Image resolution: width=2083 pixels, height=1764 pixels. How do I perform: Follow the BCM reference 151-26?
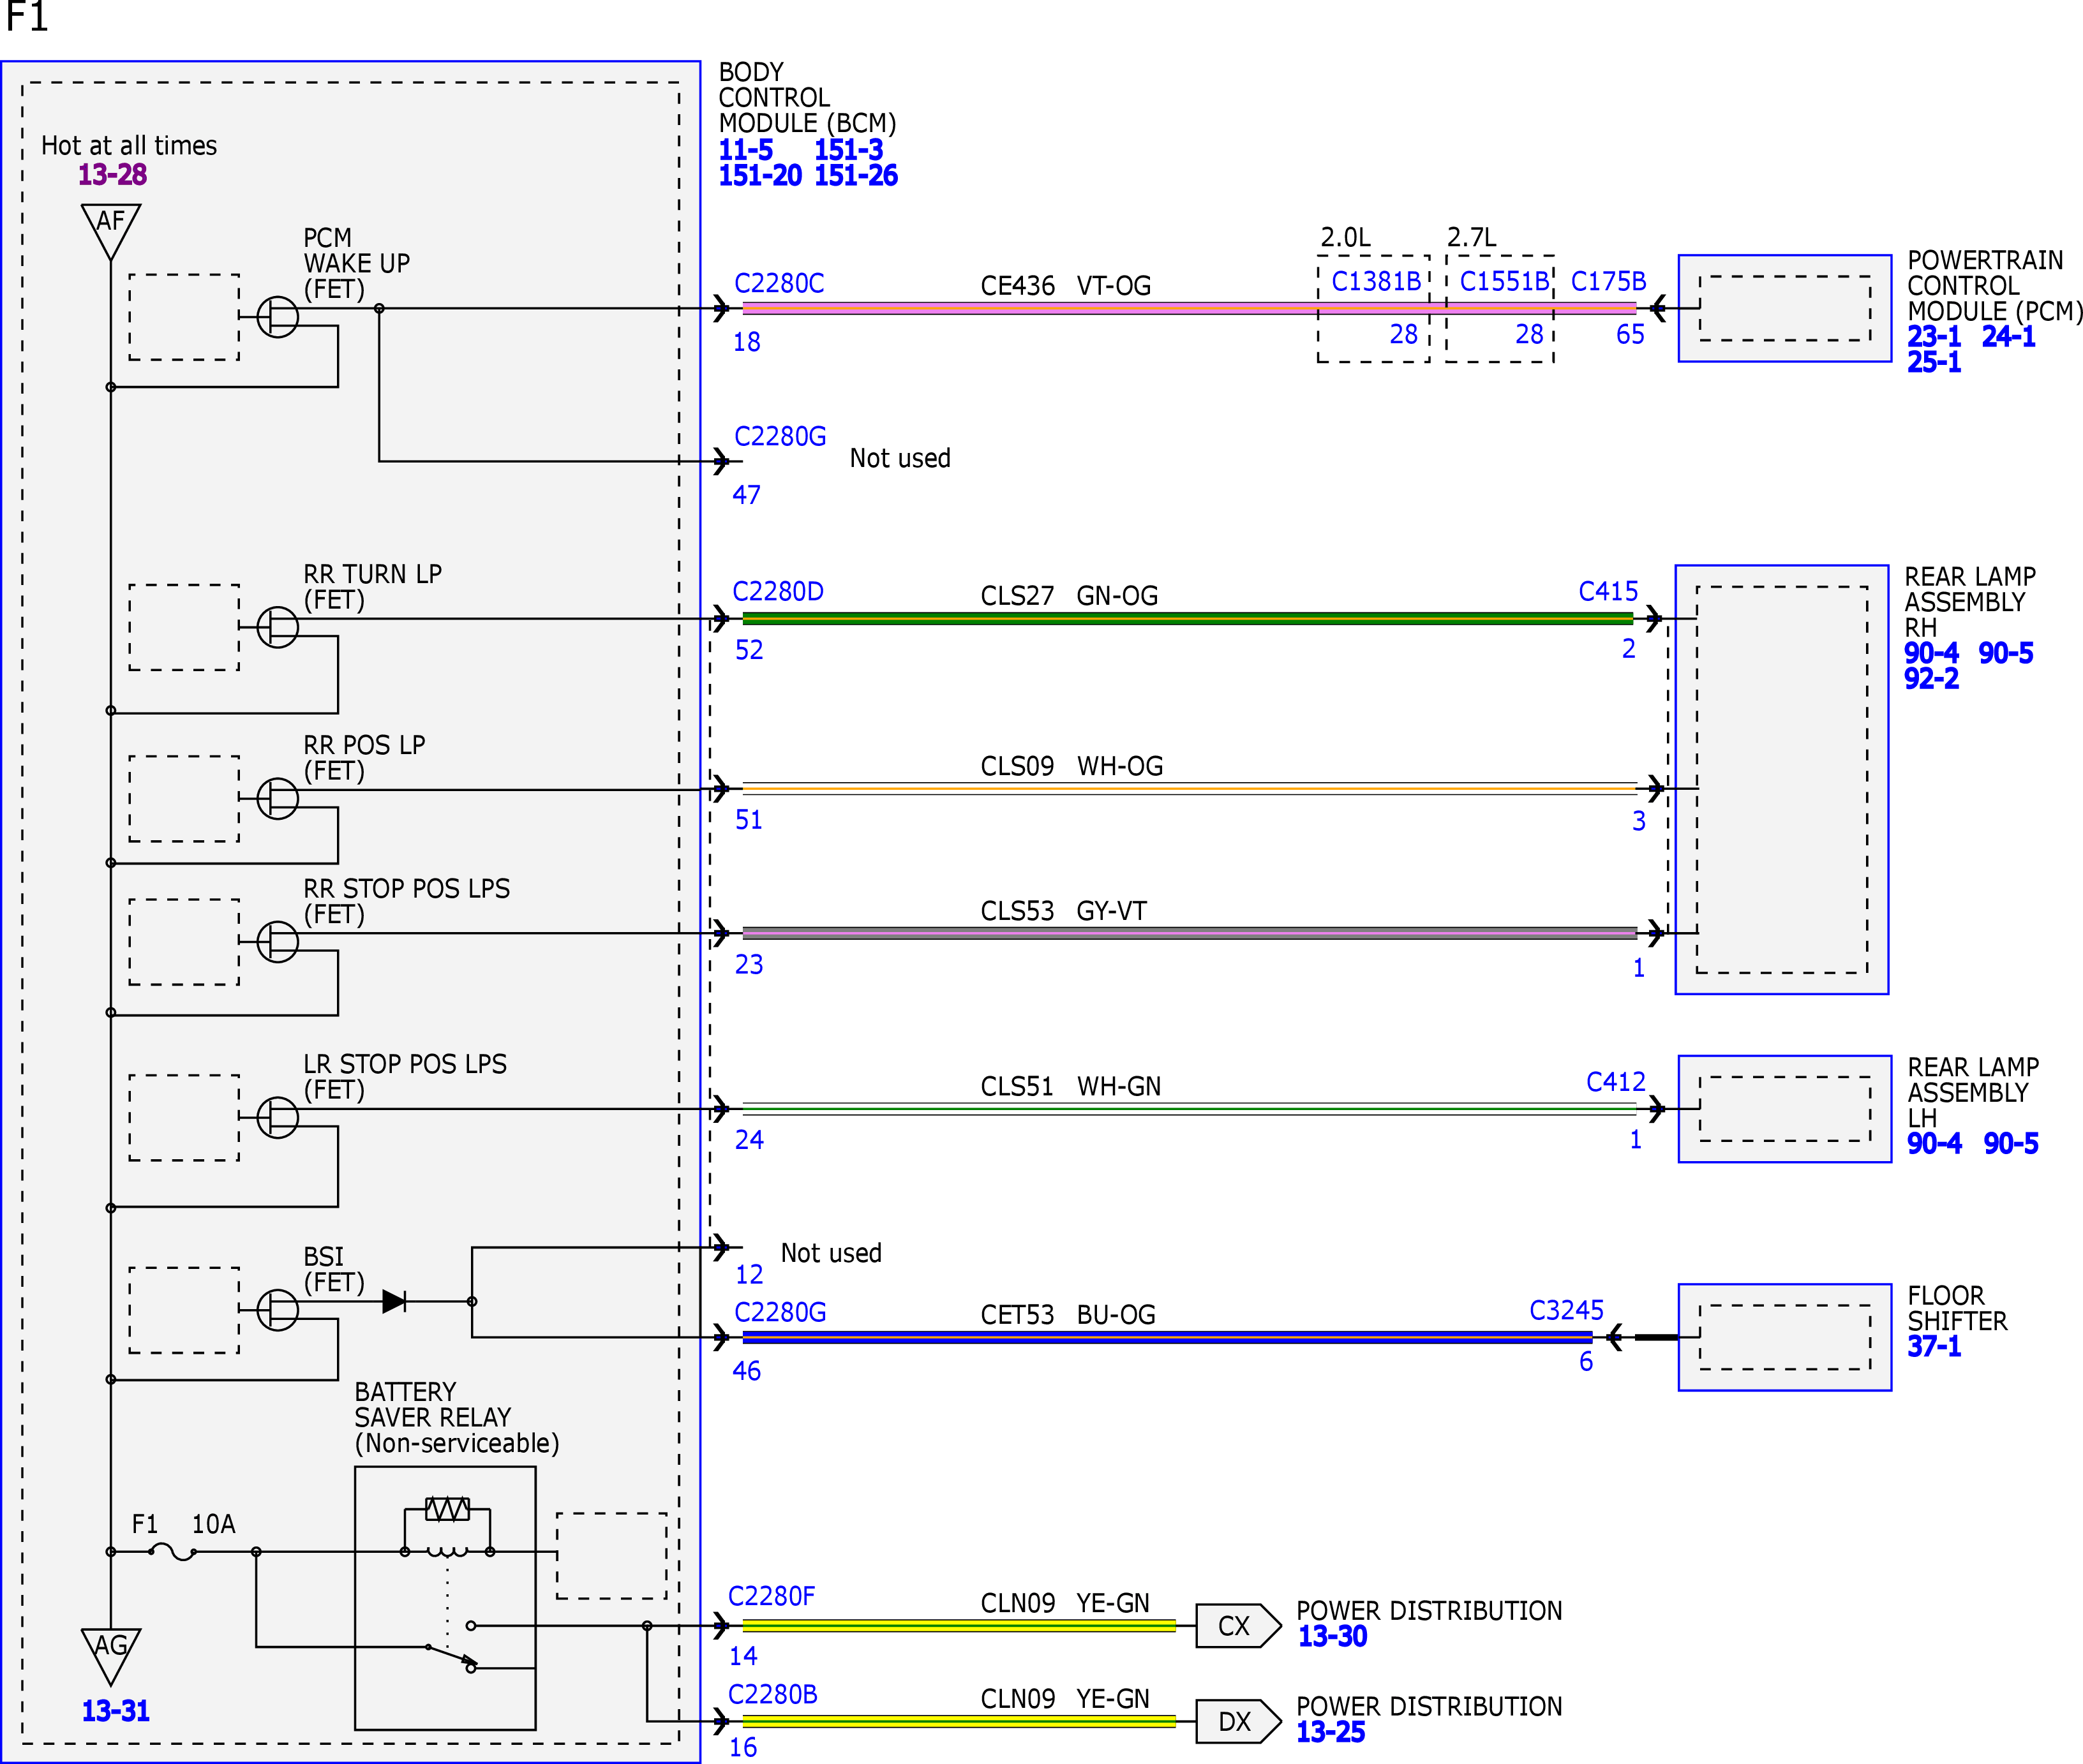(855, 176)
